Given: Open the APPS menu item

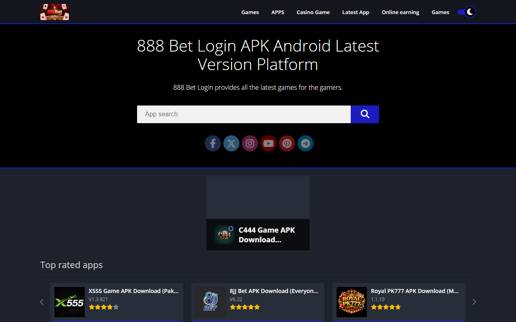Looking at the screenshot, I should [278, 12].
